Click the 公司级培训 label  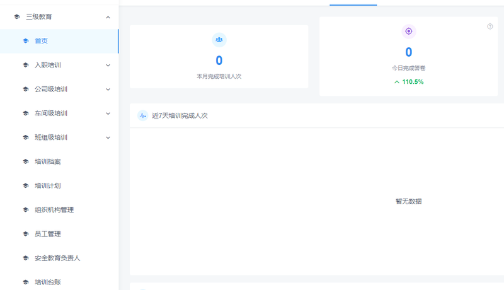[x=51, y=89]
